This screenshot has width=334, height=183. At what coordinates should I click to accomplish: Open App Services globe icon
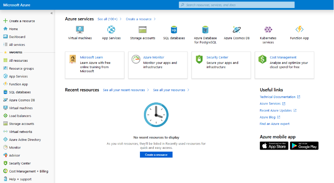tap(111, 29)
